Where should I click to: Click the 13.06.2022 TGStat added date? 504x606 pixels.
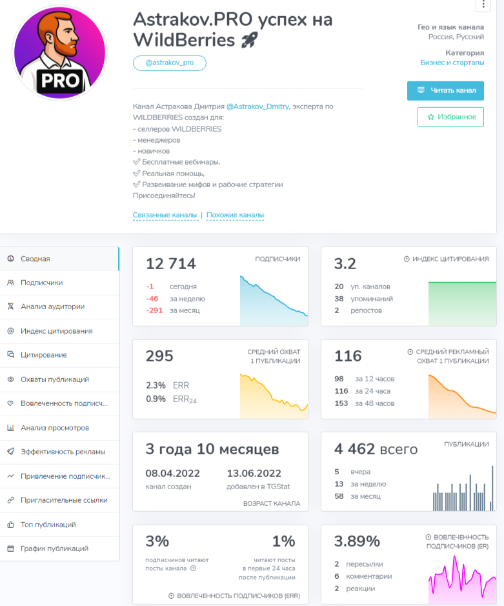[x=254, y=473]
